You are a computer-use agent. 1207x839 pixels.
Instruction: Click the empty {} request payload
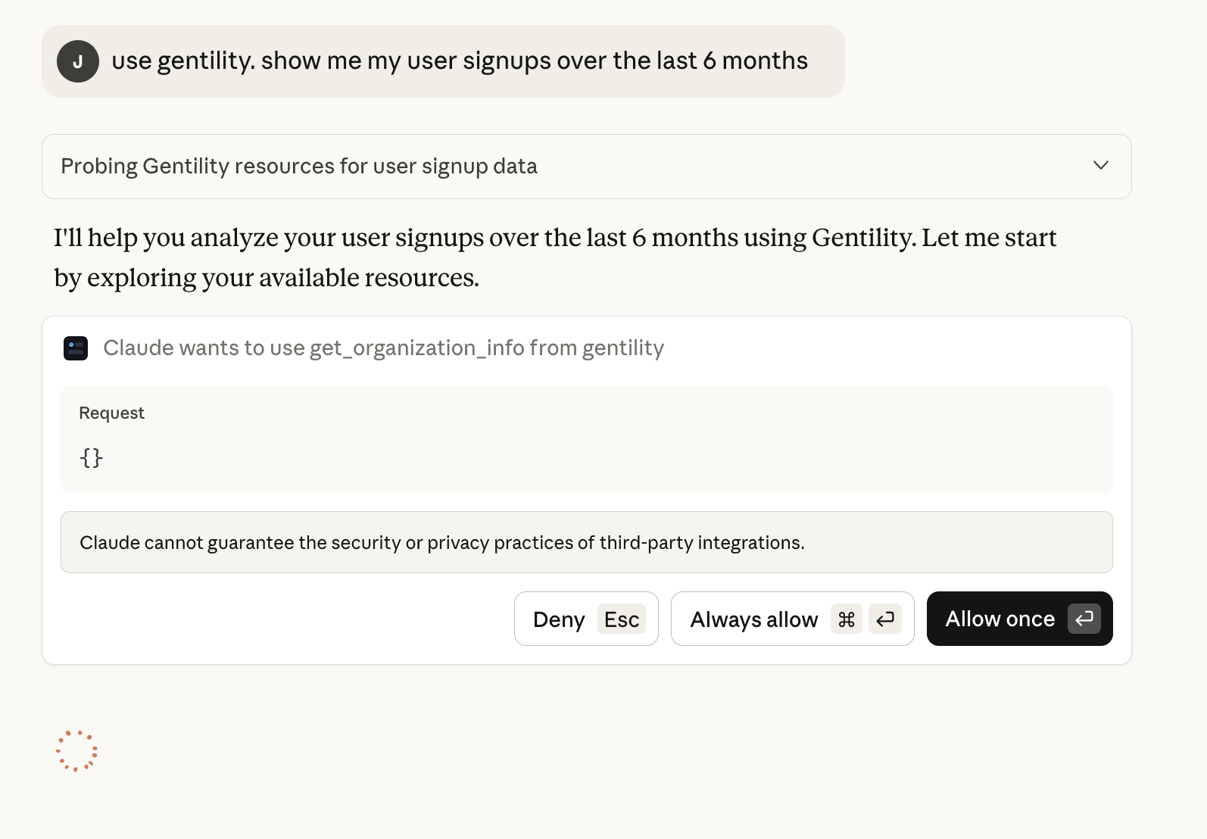(91, 457)
